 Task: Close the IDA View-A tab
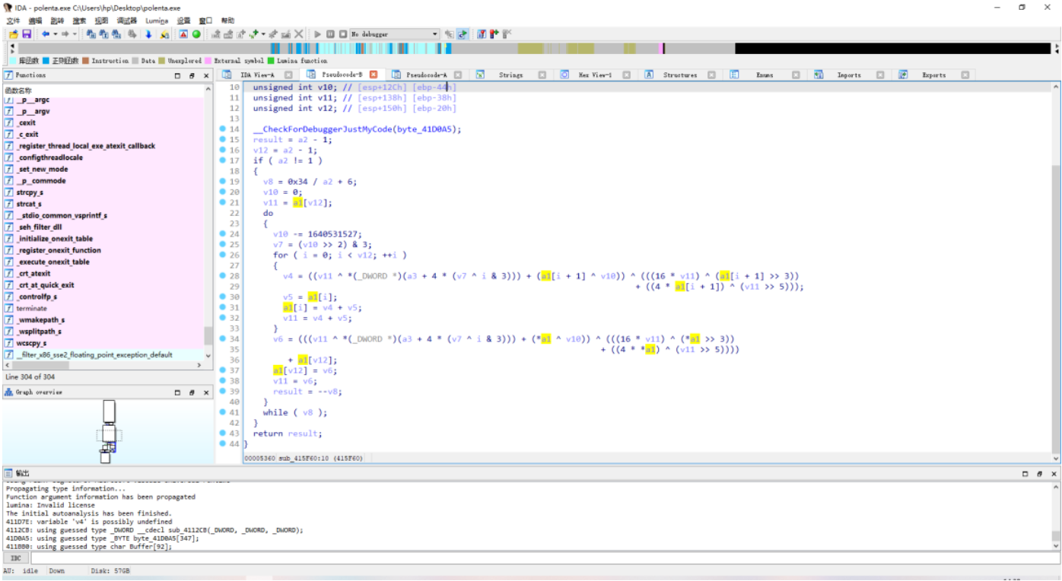(288, 75)
